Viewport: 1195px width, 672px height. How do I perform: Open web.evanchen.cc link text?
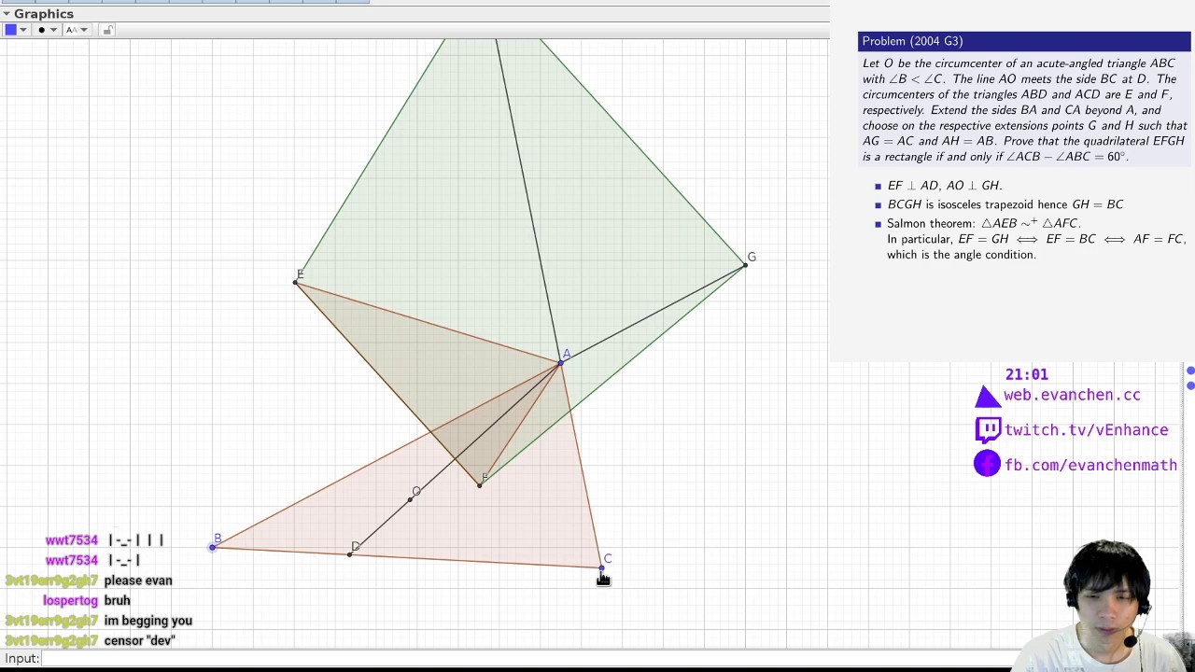click(x=1072, y=395)
